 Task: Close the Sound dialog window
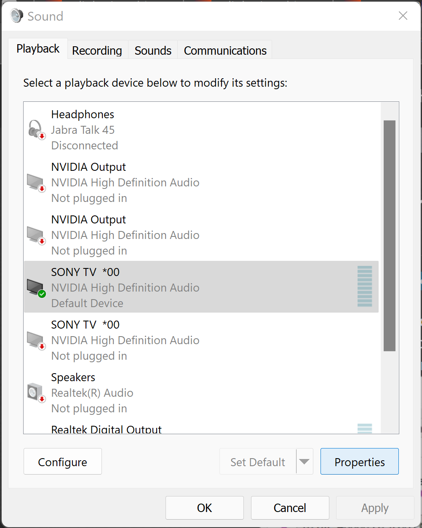point(403,16)
